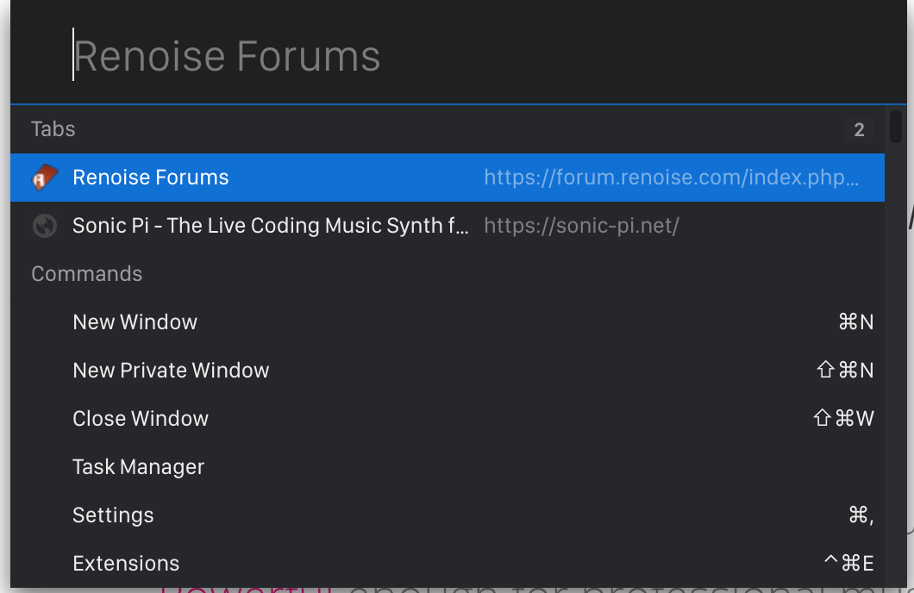Click the ⇧⌘N shortcut label
The image size is (914, 593).
(x=845, y=371)
